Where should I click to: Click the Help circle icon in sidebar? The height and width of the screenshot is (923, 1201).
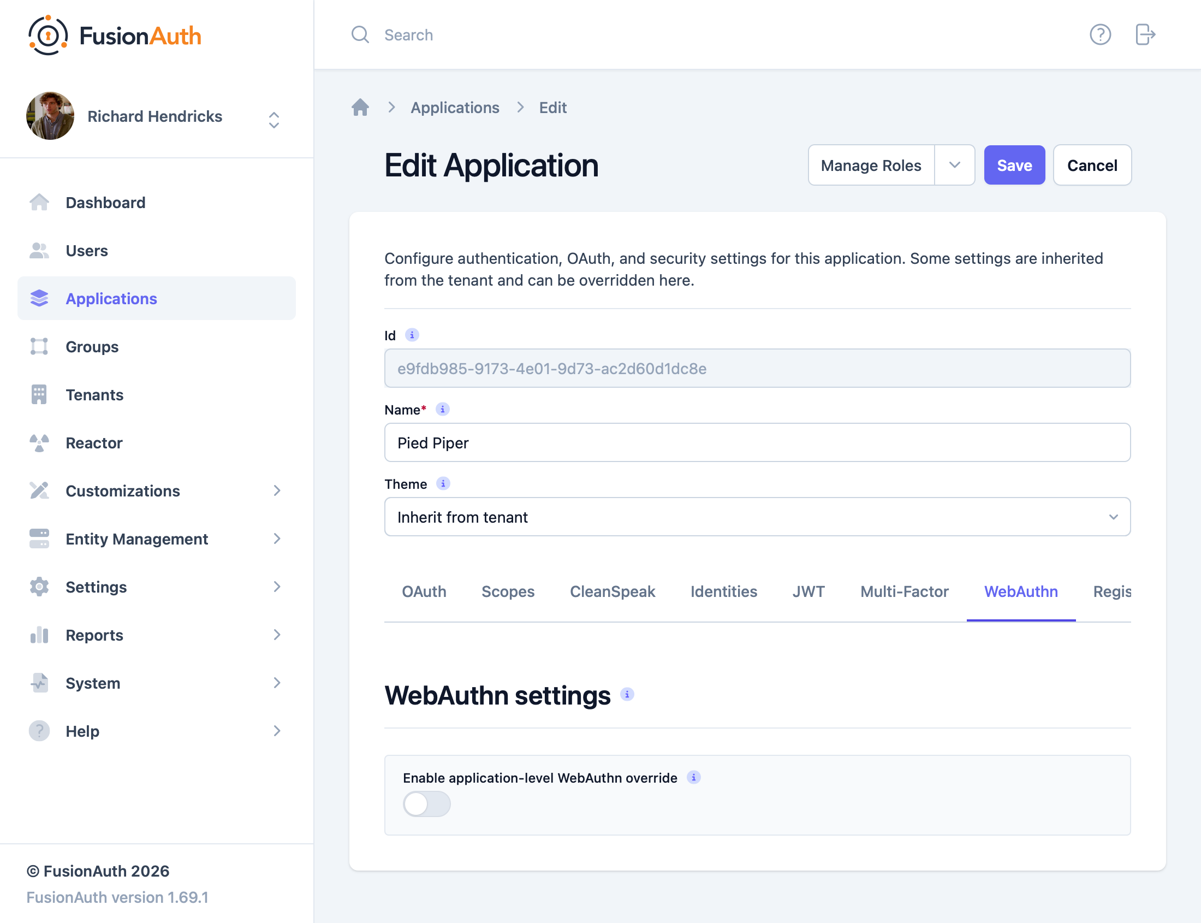[x=39, y=731]
